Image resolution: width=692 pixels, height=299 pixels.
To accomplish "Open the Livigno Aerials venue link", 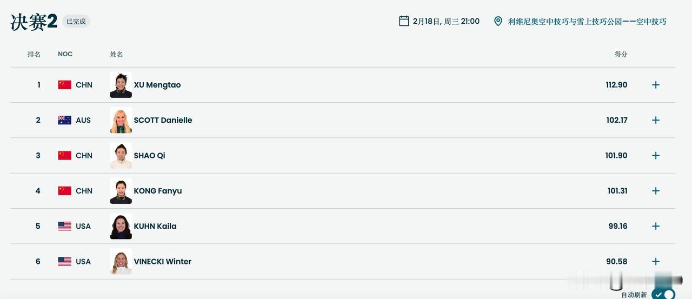I will (587, 22).
